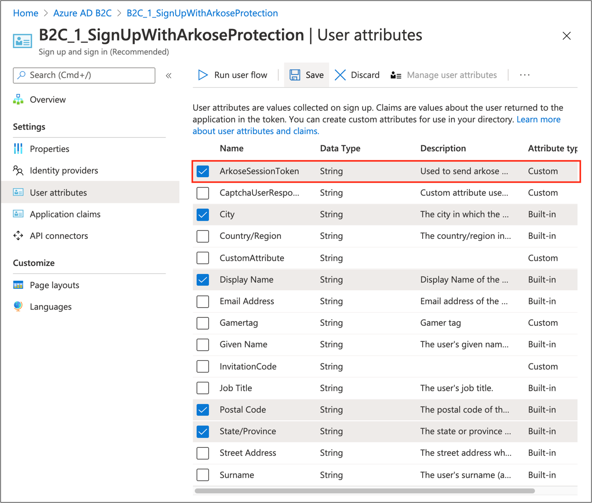Open Page layouts via its icon
This screenshot has height=503, width=592.
point(18,285)
